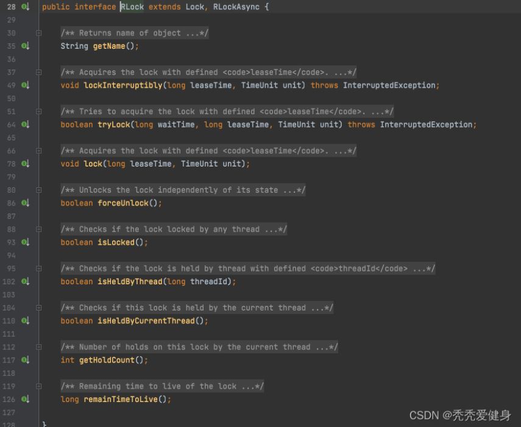Viewport: 521px width, 427px height.
Task: Open the implementations gutter icon beside getName()
Action: pos(25,46)
